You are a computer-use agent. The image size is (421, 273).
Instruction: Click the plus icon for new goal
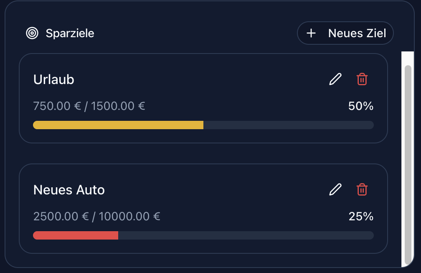[x=311, y=33]
